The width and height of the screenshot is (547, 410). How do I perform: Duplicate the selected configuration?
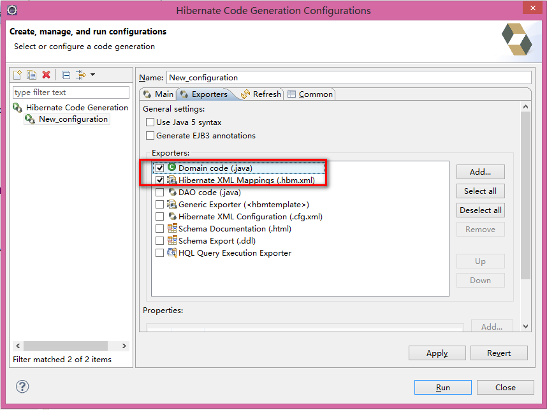click(x=31, y=75)
